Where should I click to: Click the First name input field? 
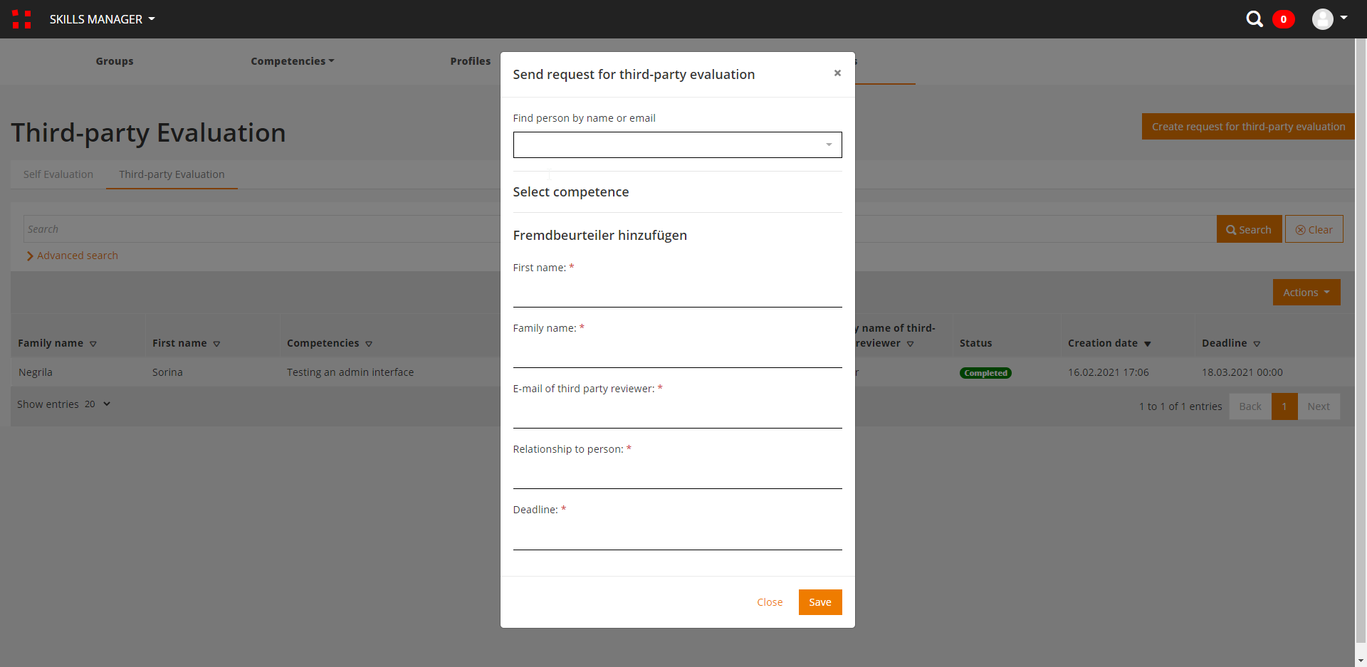677,293
